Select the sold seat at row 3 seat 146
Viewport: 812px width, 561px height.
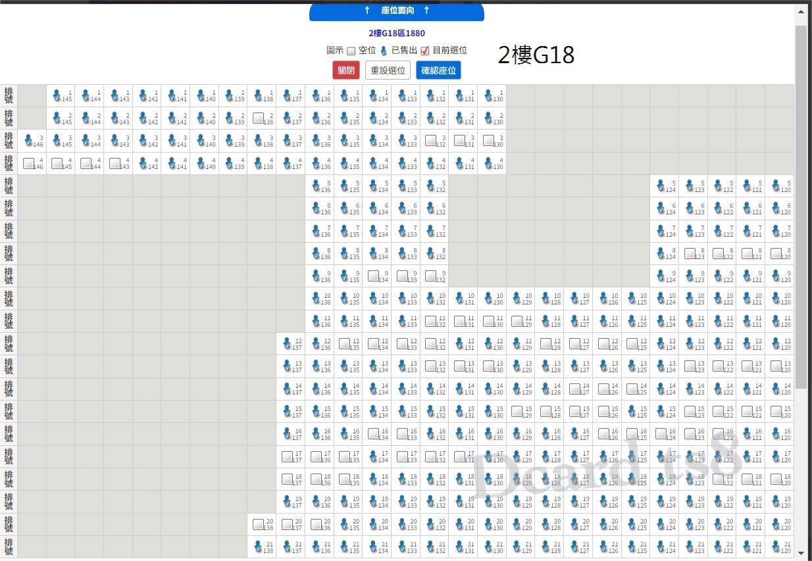point(28,140)
